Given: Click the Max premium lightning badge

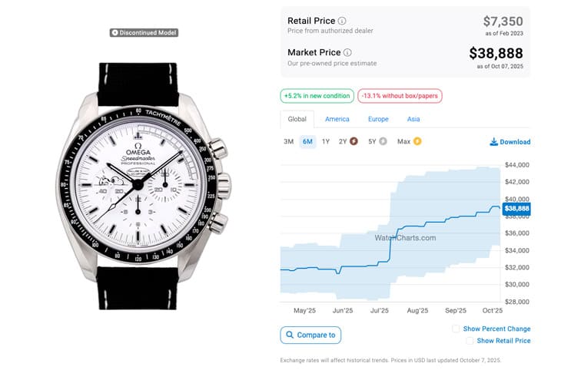Looking at the screenshot, I should (417, 141).
